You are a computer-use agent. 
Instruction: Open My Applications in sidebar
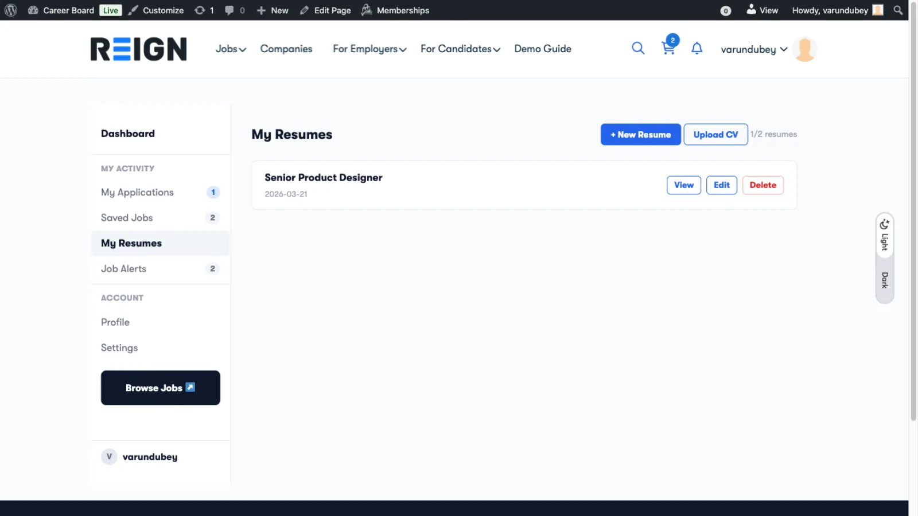(x=160, y=192)
